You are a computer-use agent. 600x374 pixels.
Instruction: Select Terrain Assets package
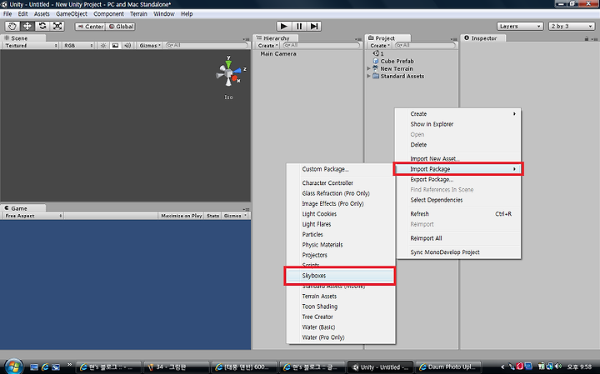tap(341, 297)
